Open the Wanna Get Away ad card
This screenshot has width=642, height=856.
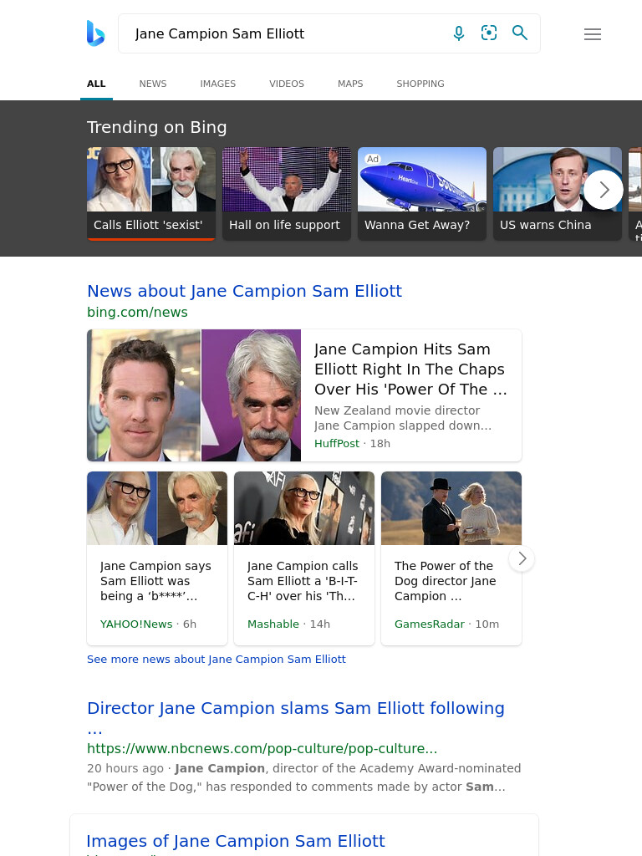point(422,194)
